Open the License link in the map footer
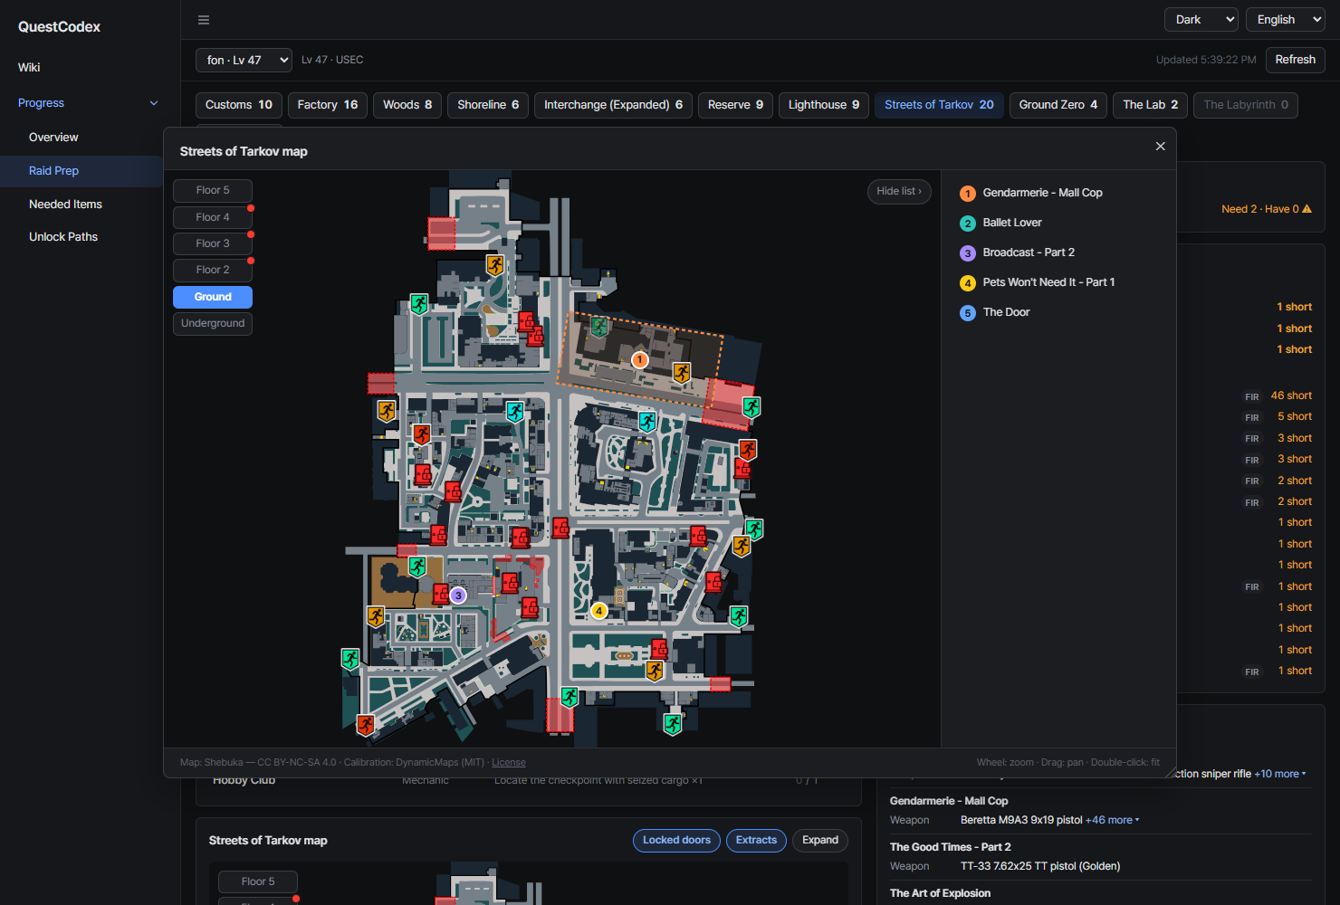 click(x=509, y=763)
